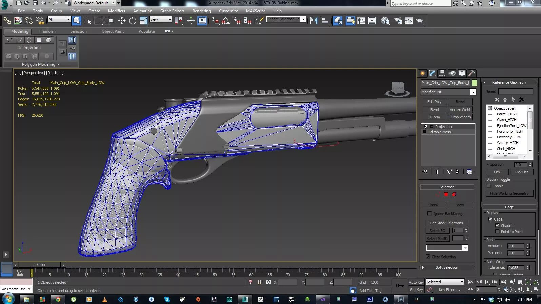
Task: Open the MAXScript menu
Action: pyautogui.click(x=256, y=11)
